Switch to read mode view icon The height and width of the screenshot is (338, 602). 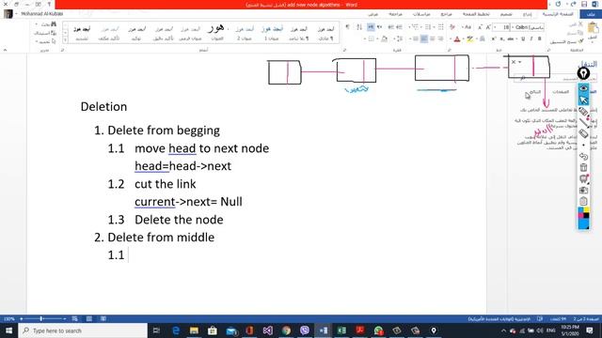pyautogui.click(x=103, y=319)
